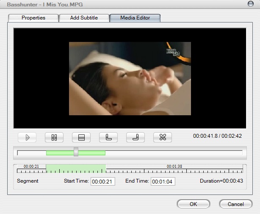Click the Duration=00:00:43 text
The width and height of the screenshot is (260, 214).
pos(221,181)
